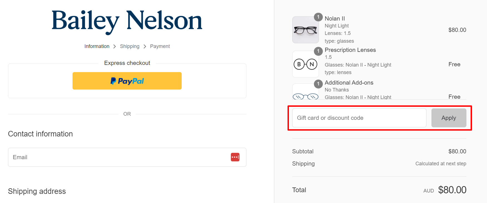Click the LastPass autofill icon in the Email field
The width and height of the screenshot is (487, 203).
(235, 157)
